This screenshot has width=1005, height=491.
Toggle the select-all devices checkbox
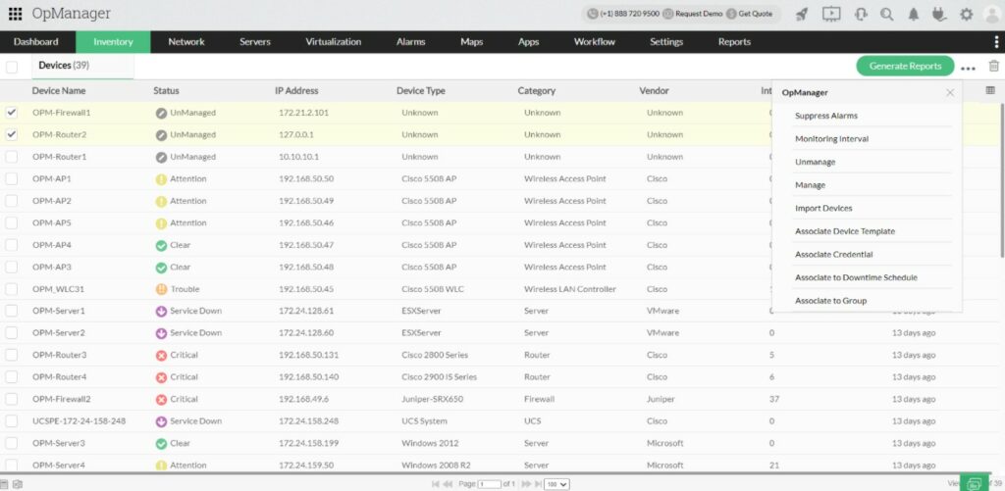click(x=12, y=67)
